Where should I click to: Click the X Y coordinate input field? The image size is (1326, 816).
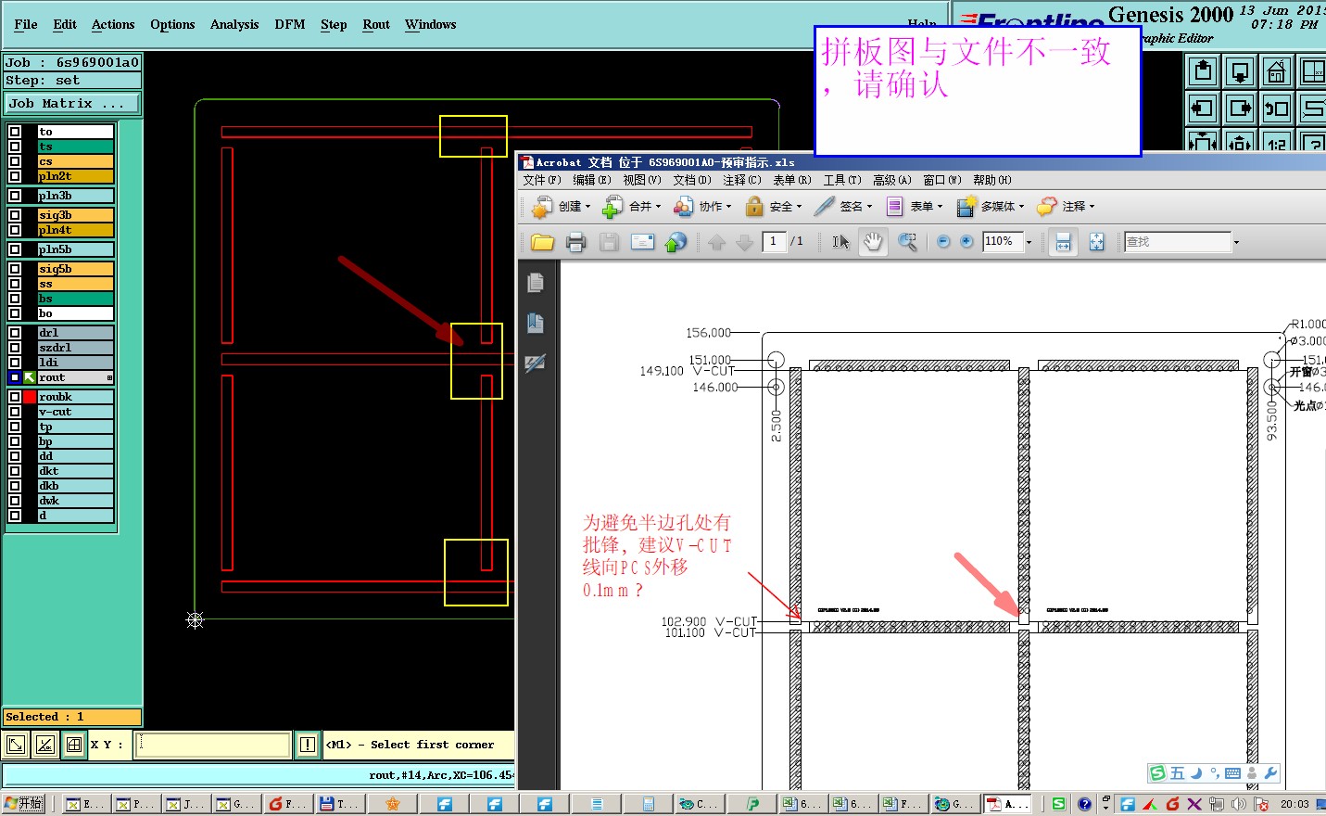[212, 745]
